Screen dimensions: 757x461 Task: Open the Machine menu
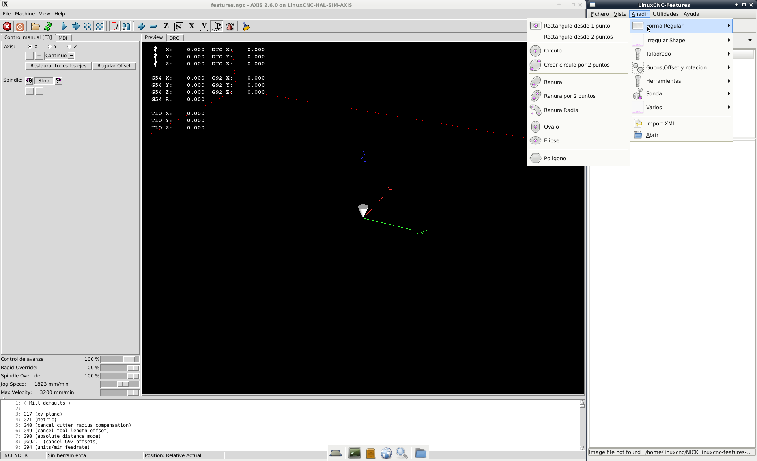[25, 14]
